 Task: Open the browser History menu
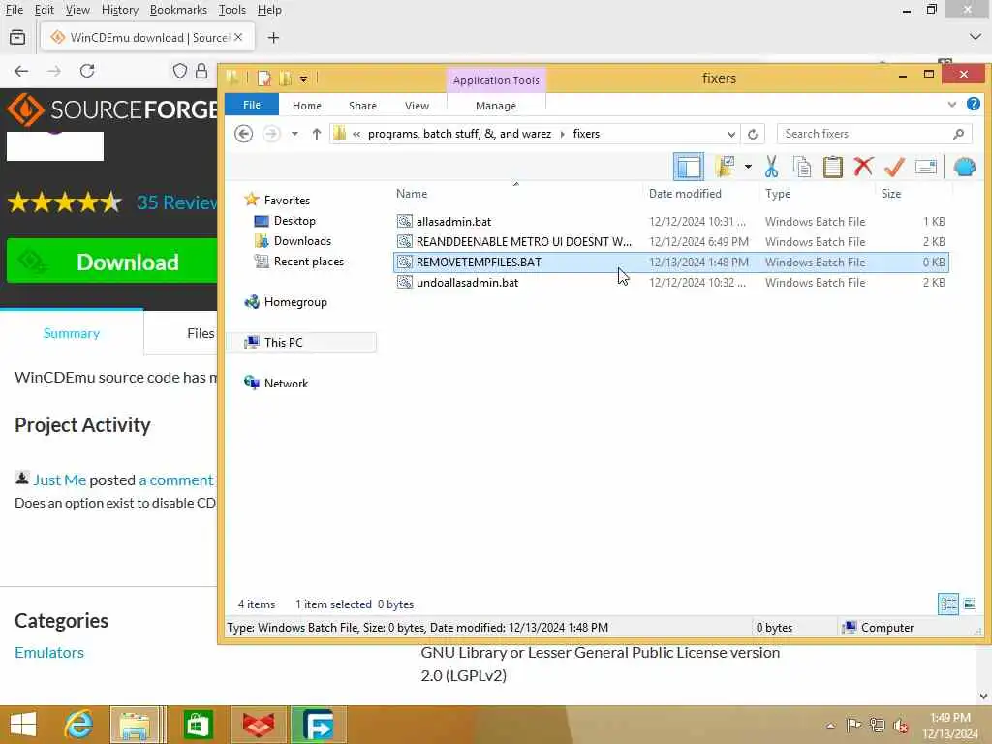(119, 10)
